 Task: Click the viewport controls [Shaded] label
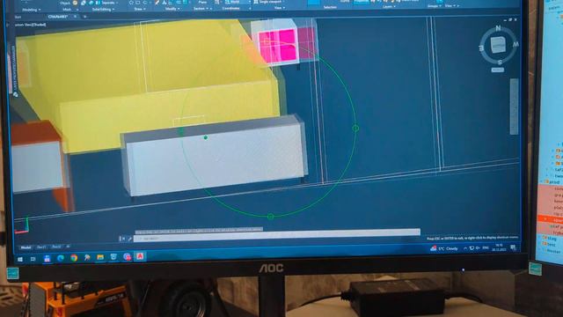point(39,25)
